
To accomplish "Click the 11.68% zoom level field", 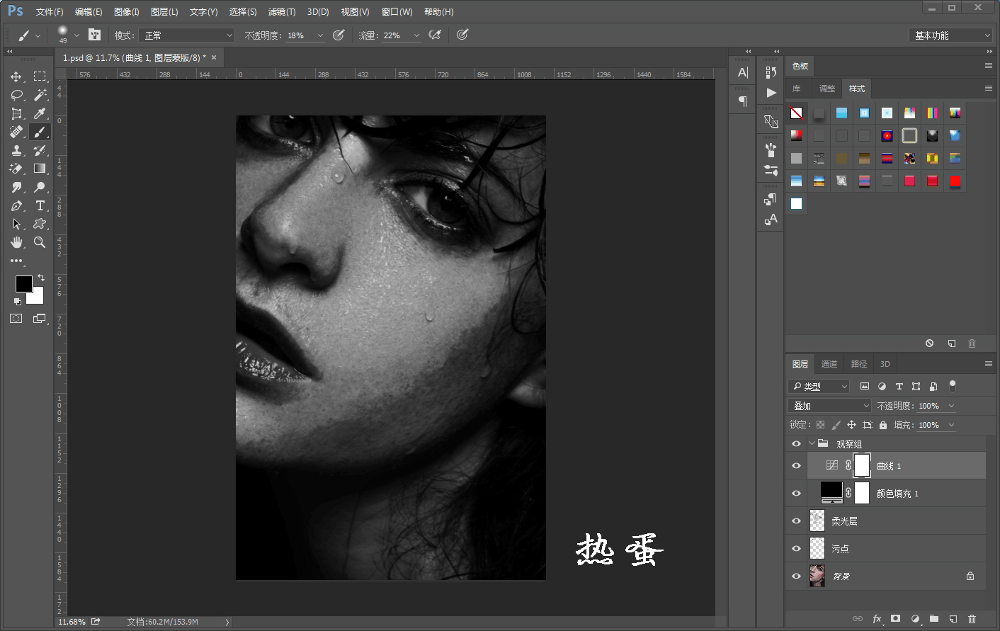I will pyautogui.click(x=72, y=622).
